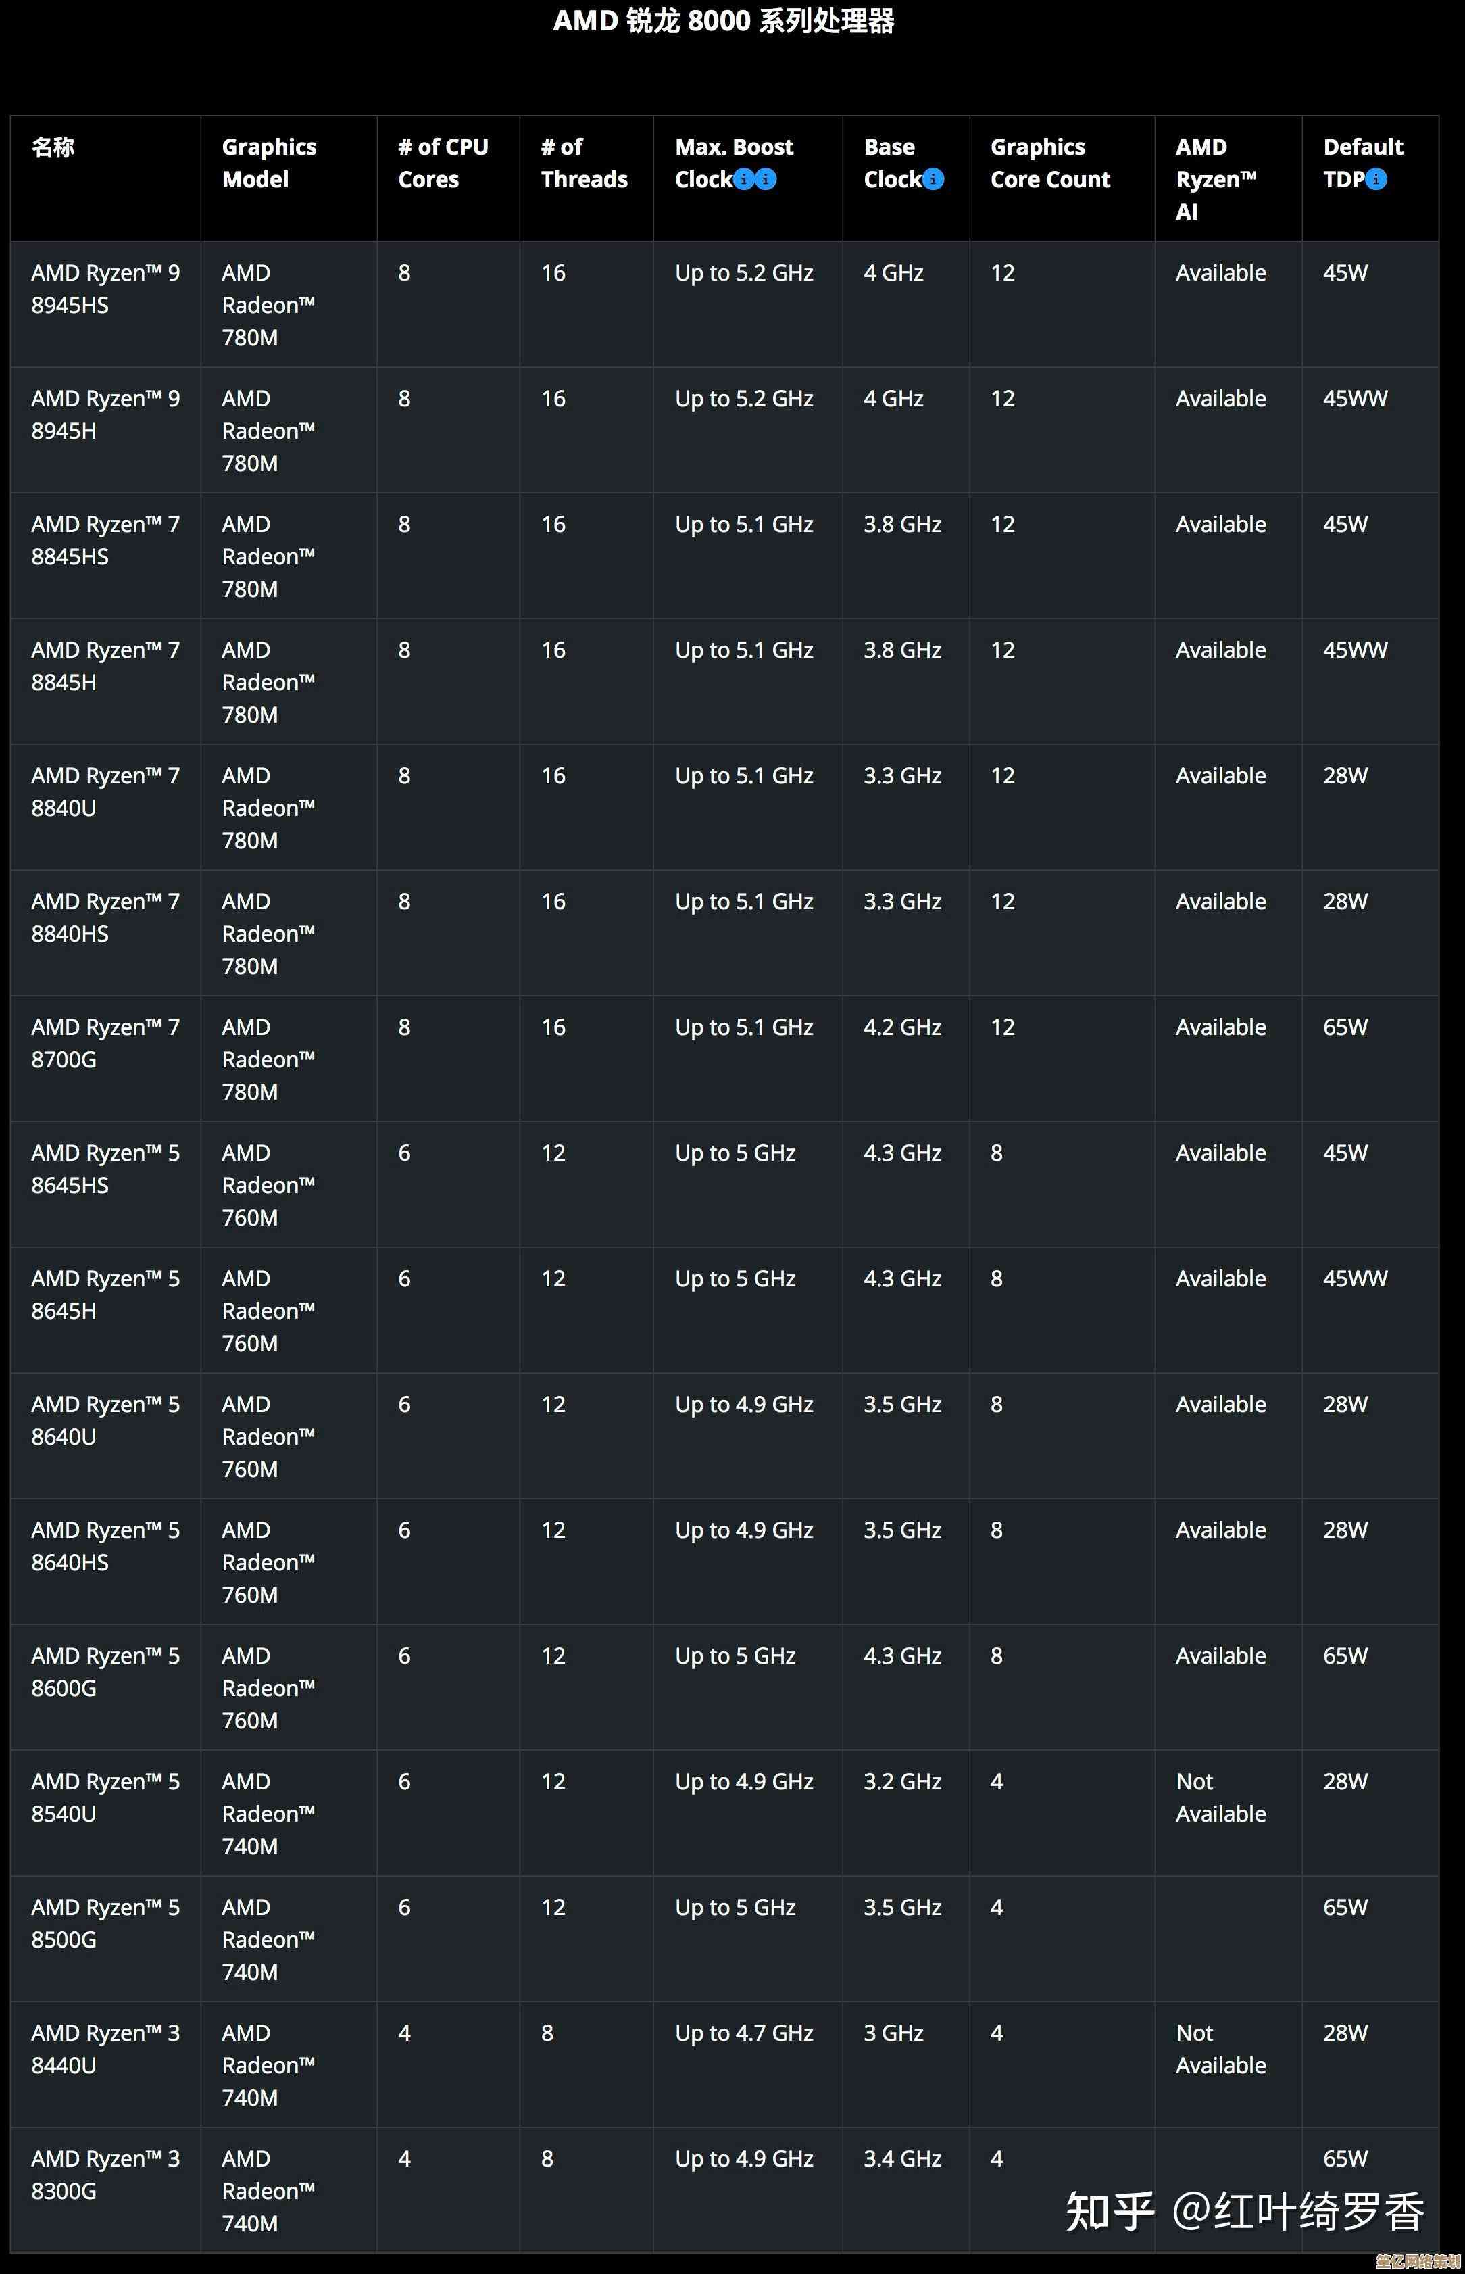The image size is (1465, 2274).
Task: Open the Base Clock info icon
Action: coord(933,179)
